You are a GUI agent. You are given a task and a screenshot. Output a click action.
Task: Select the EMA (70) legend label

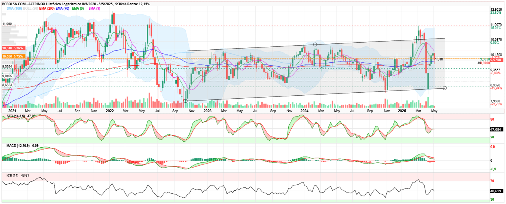coord(63,8)
